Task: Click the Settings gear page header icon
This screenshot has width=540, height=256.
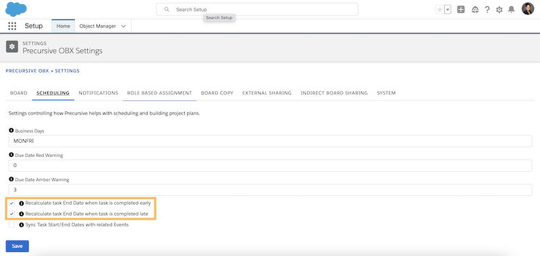Action: [12, 47]
